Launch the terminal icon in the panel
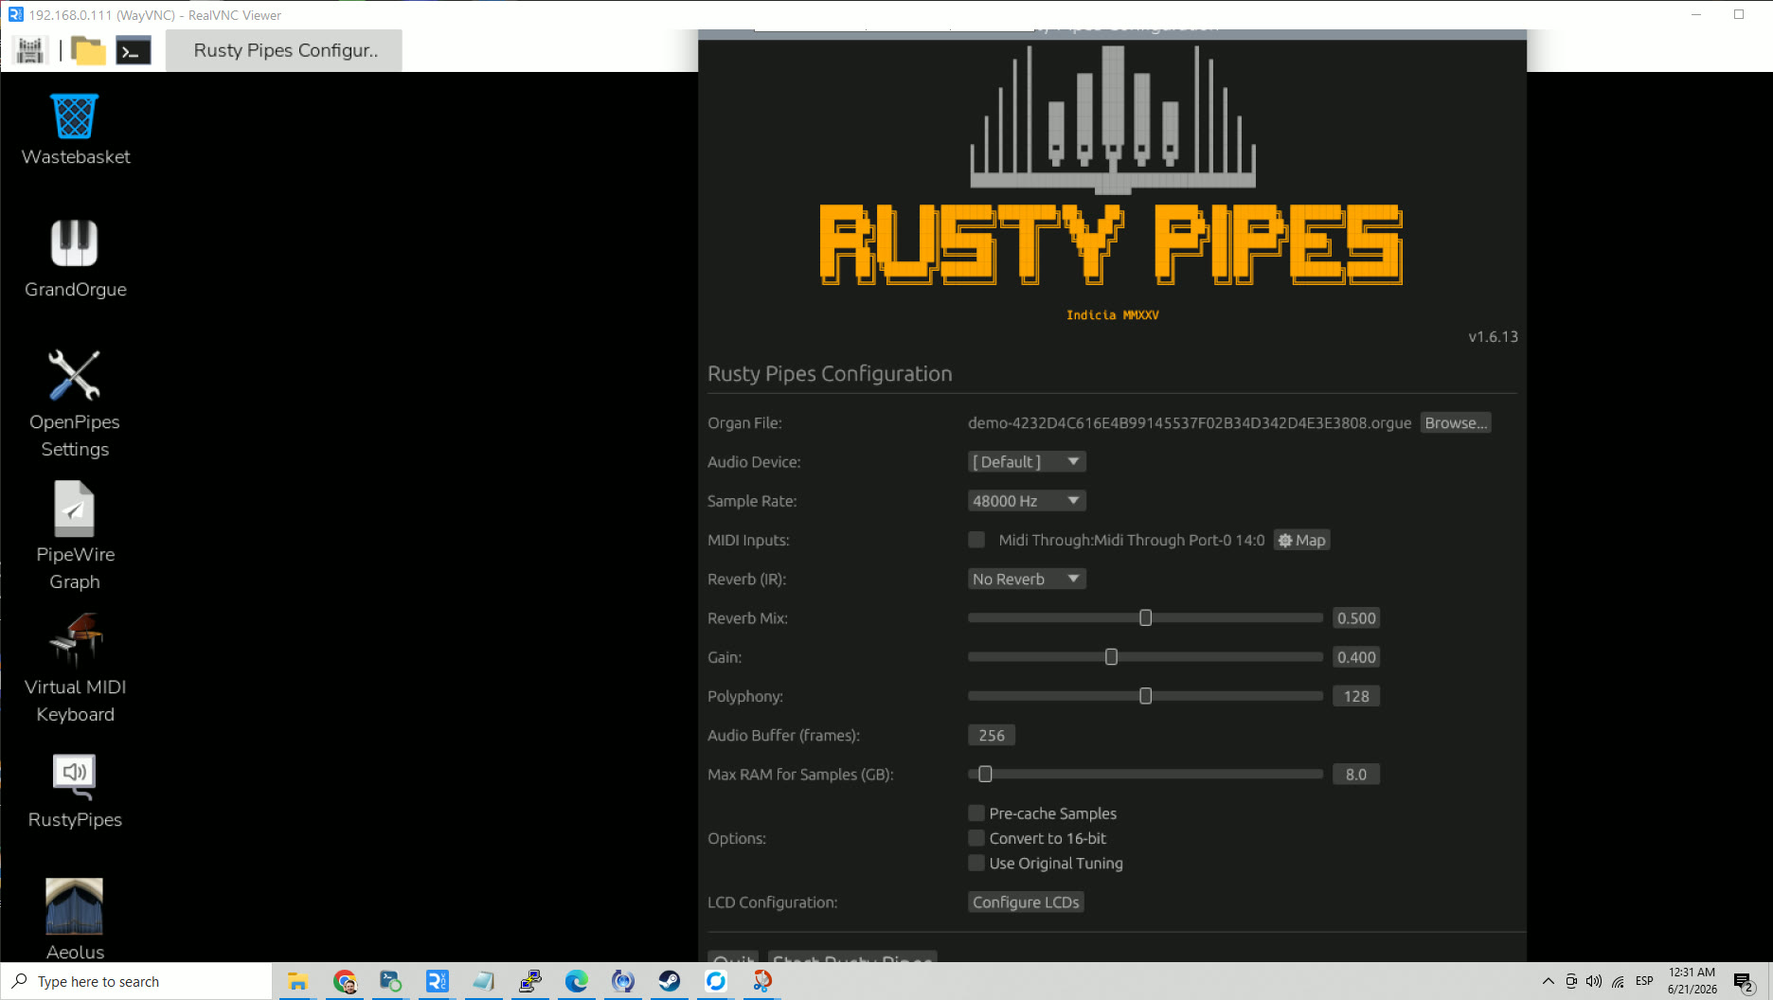Viewport: 1773px width, 1000px height. [134, 50]
